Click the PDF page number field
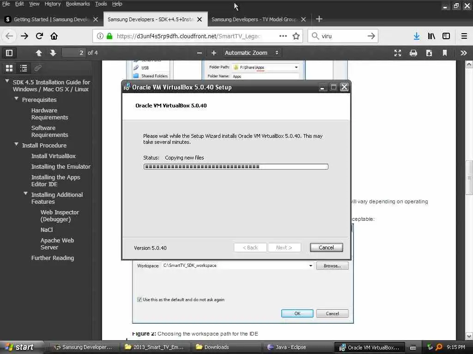This screenshot has width=473, height=354. coord(73,53)
